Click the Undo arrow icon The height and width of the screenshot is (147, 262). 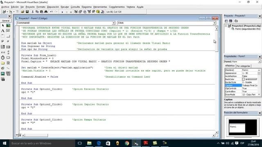click(x=52, y=12)
